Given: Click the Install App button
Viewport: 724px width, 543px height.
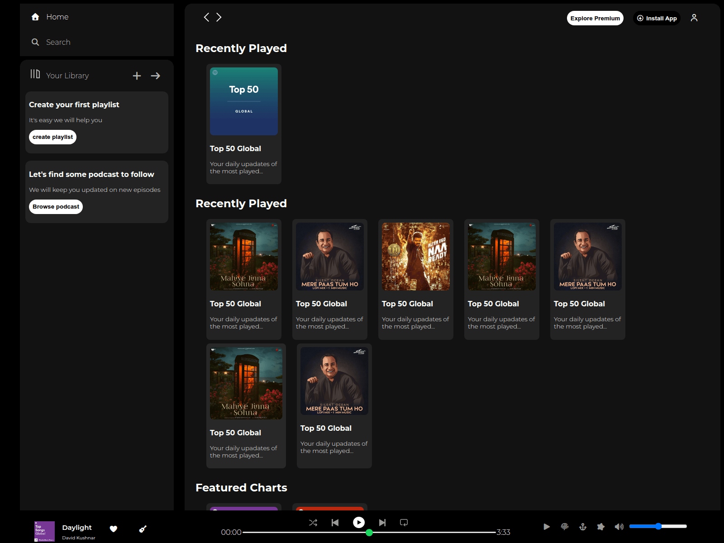Looking at the screenshot, I should (x=657, y=18).
